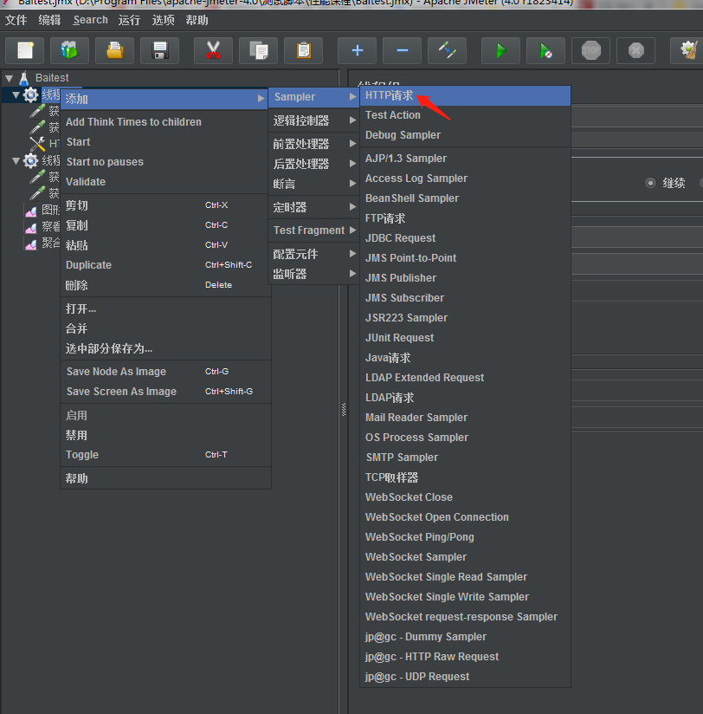This screenshot has height=714, width=703.
Task: Open the 后置处理器 submenu
Action: (x=314, y=164)
